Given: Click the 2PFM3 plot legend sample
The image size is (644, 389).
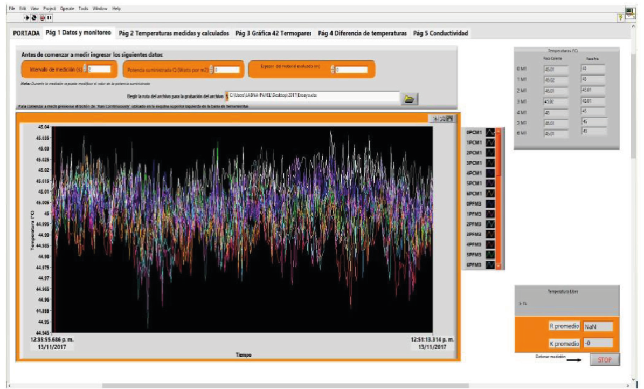Looking at the screenshot, I should pyautogui.click(x=490, y=224).
